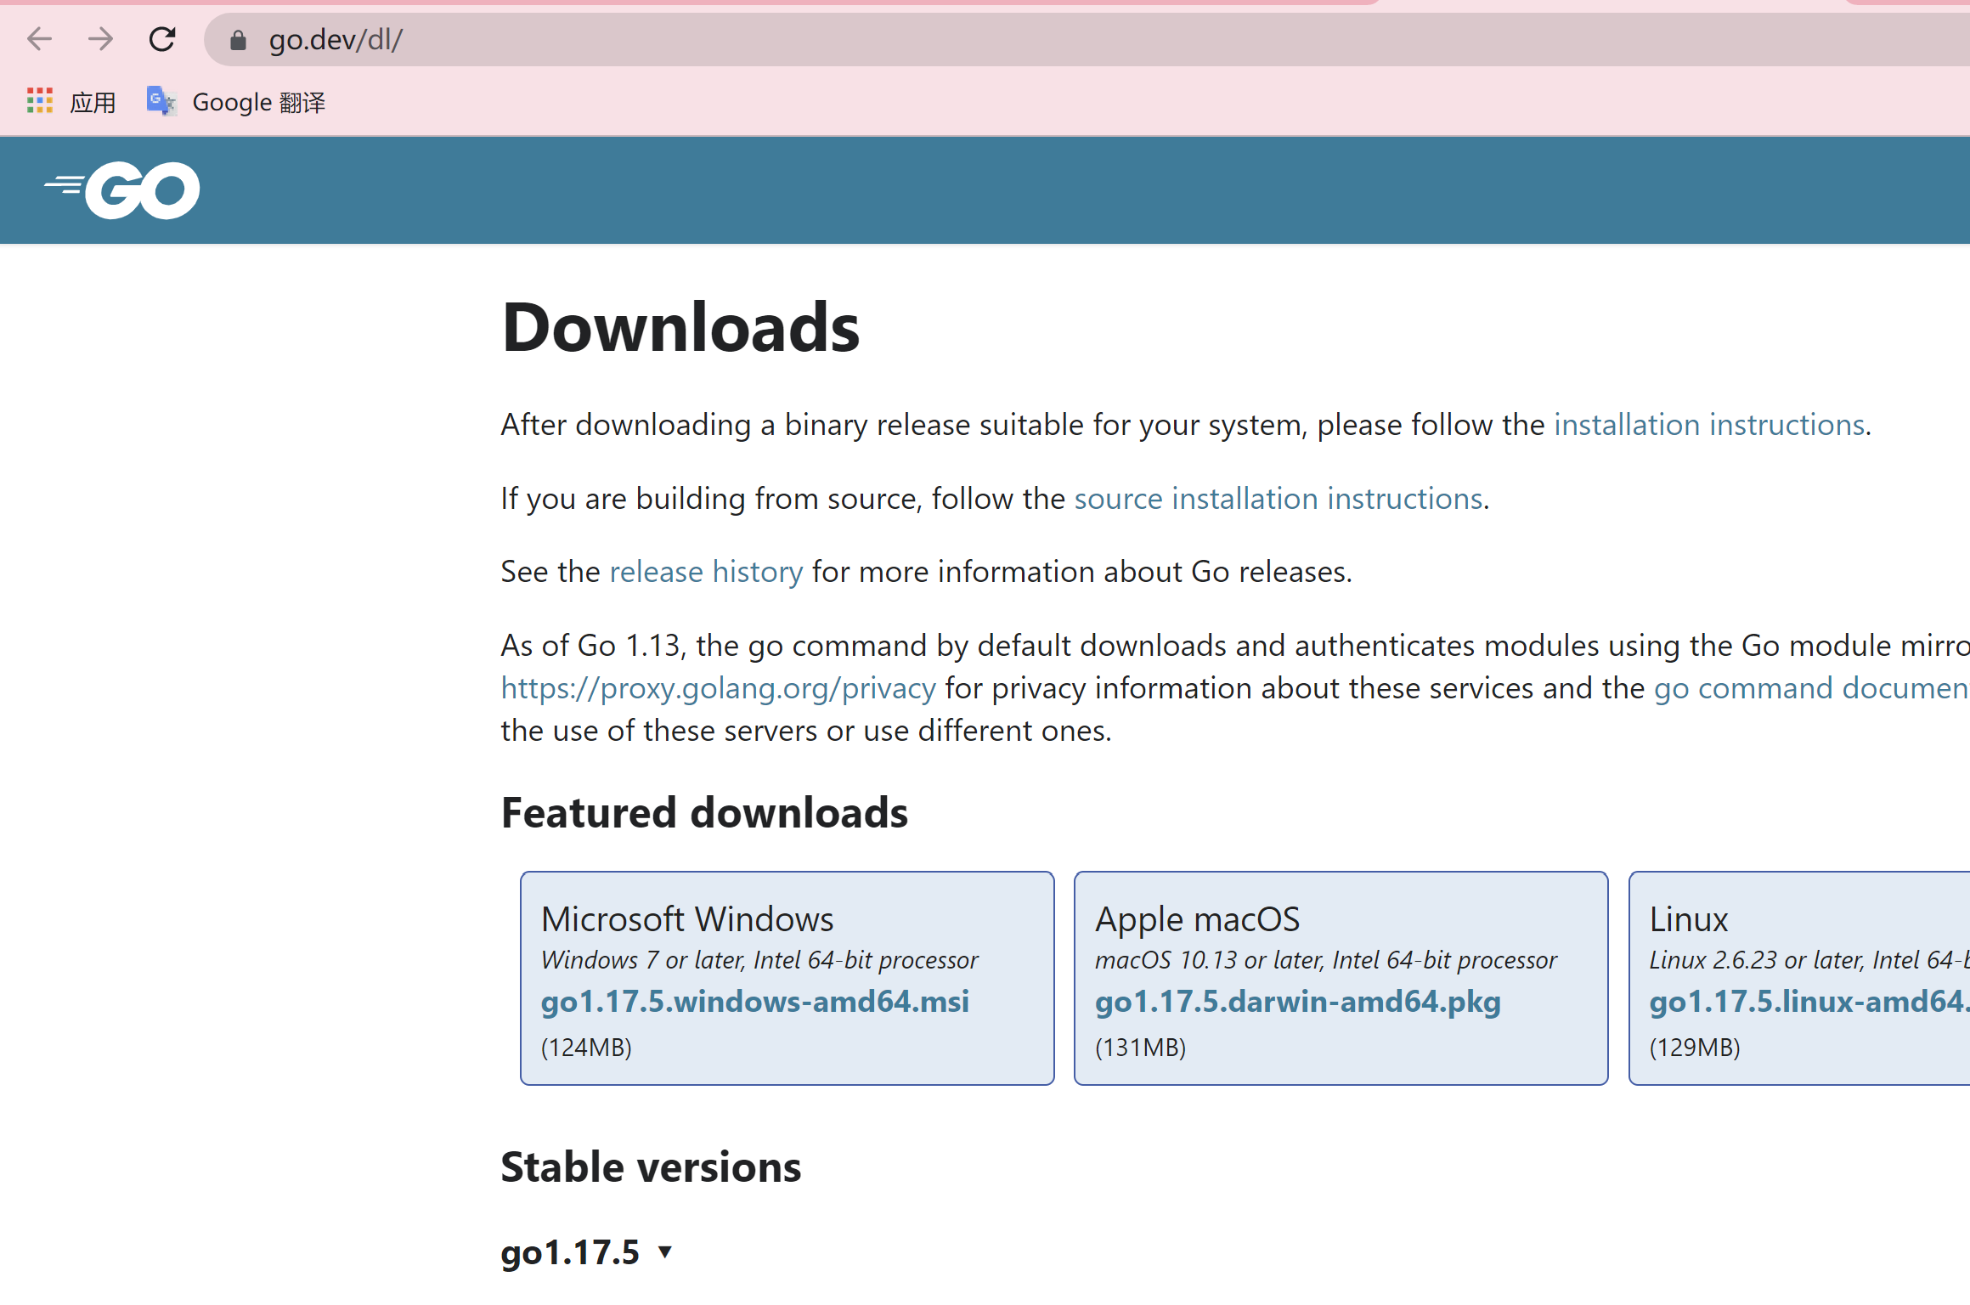Click the Downloads page heading
This screenshot has width=1970, height=1305.
(680, 327)
